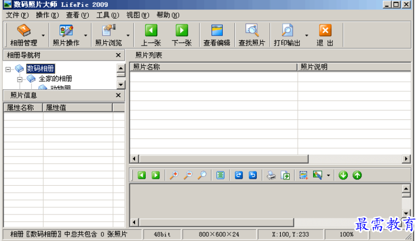This screenshot has width=420, height=241.
Task: Click the 照片列表 panel title
Action: tap(149, 55)
